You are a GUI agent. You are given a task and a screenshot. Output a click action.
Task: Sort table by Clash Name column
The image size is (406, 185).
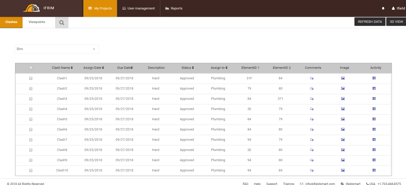[62, 68]
